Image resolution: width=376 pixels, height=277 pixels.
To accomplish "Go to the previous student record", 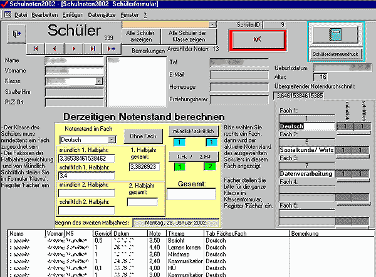I will click(x=55, y=48).
